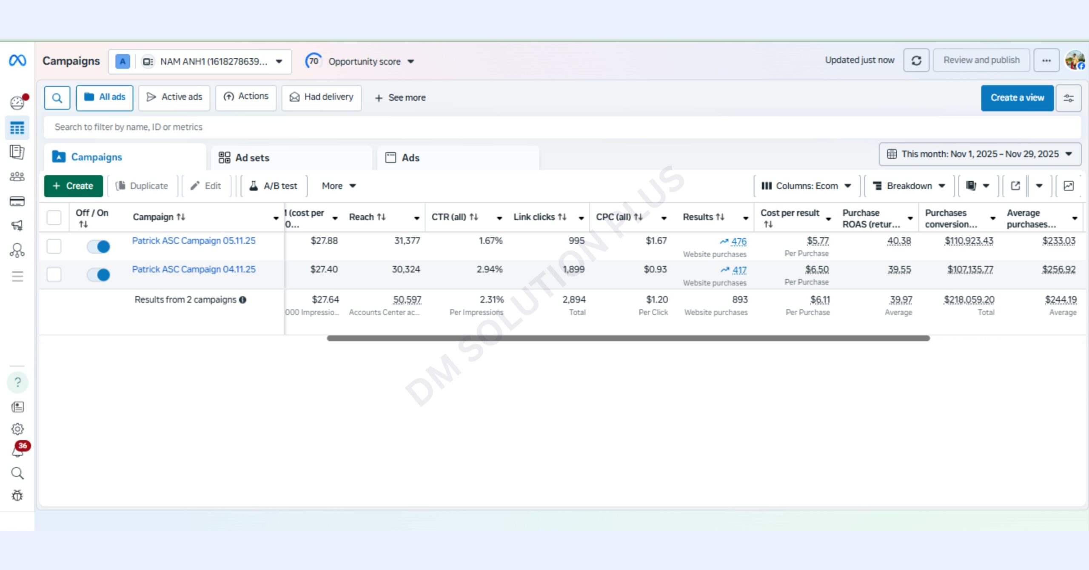
Task: Toggle off Patrick ASC Campaign 05.11.25
Action: (x=98, y=246)
